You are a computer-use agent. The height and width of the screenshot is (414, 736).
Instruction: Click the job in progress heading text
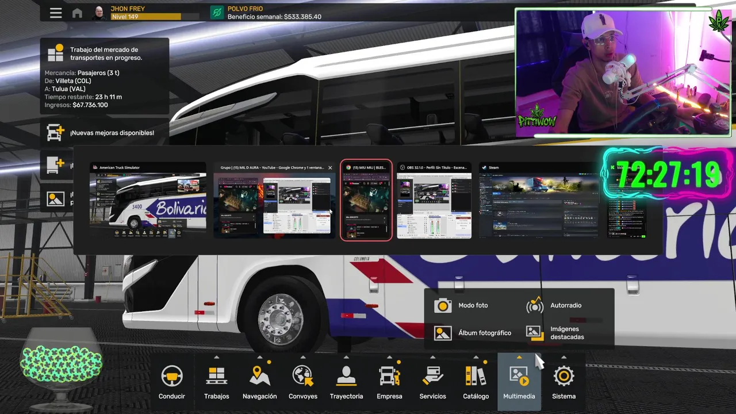106,53
